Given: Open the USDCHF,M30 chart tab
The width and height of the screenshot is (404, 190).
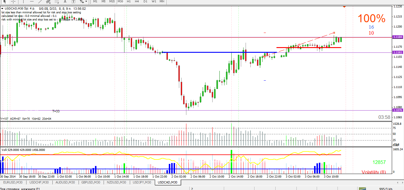Looking at the screenshot, I should coord(39,182).
